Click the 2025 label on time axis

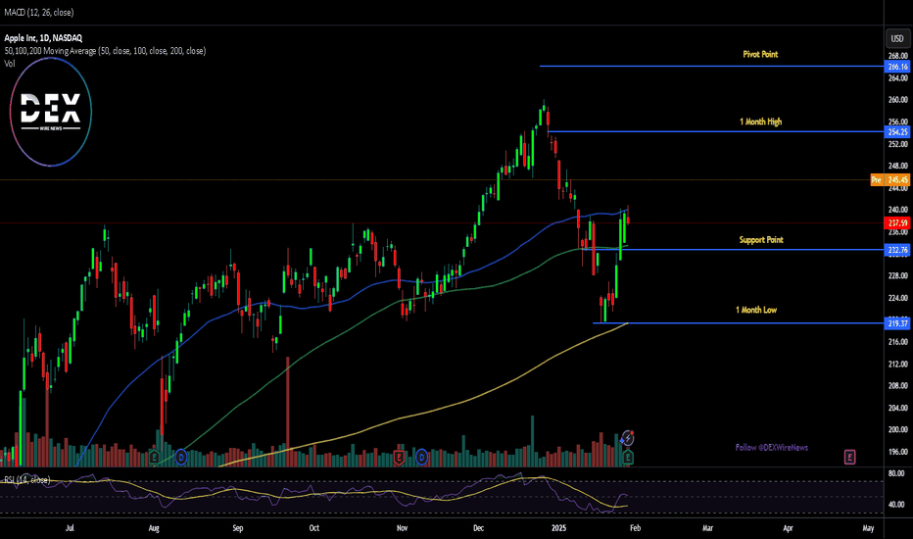(x=558, y=528)
